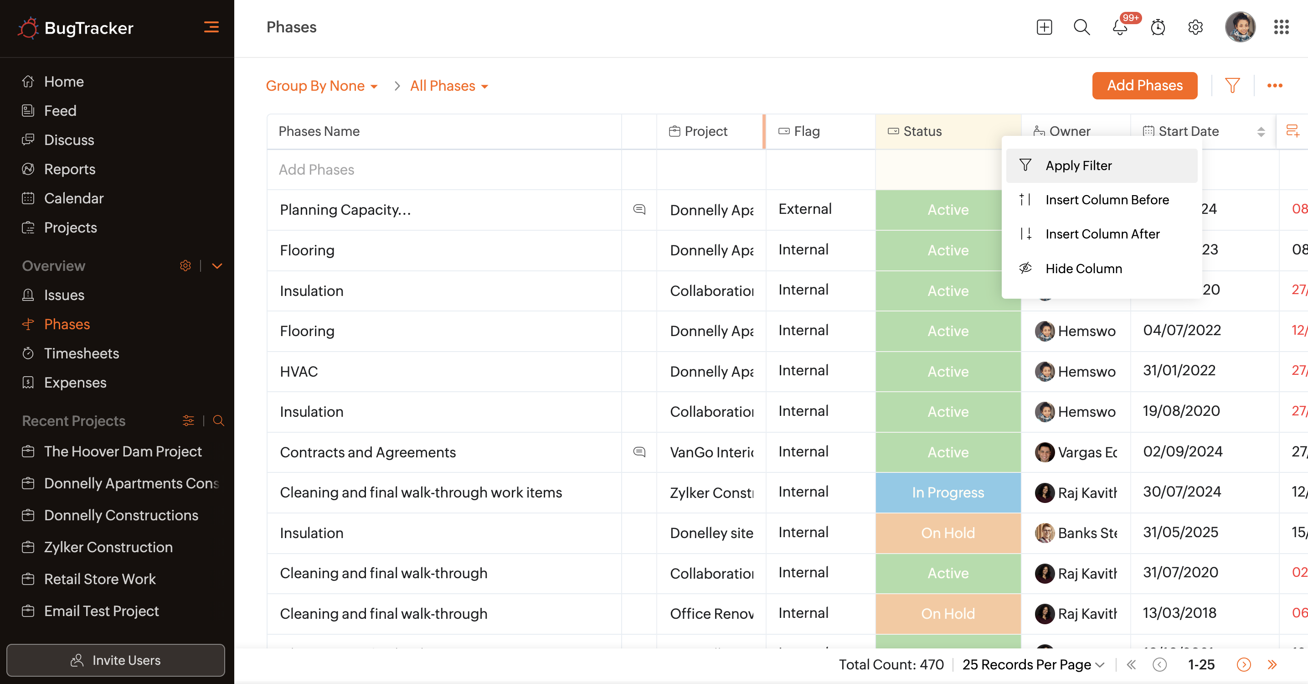Screen dimensions: 1308x684
Task: Click Overview section gear icon
Action: (x=185, y=266)
